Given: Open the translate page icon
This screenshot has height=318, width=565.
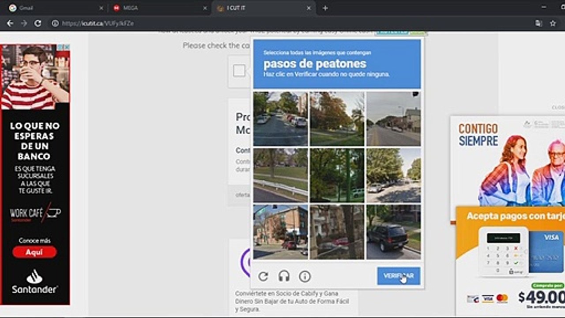Looking at the screenshot, I should 539,23.
